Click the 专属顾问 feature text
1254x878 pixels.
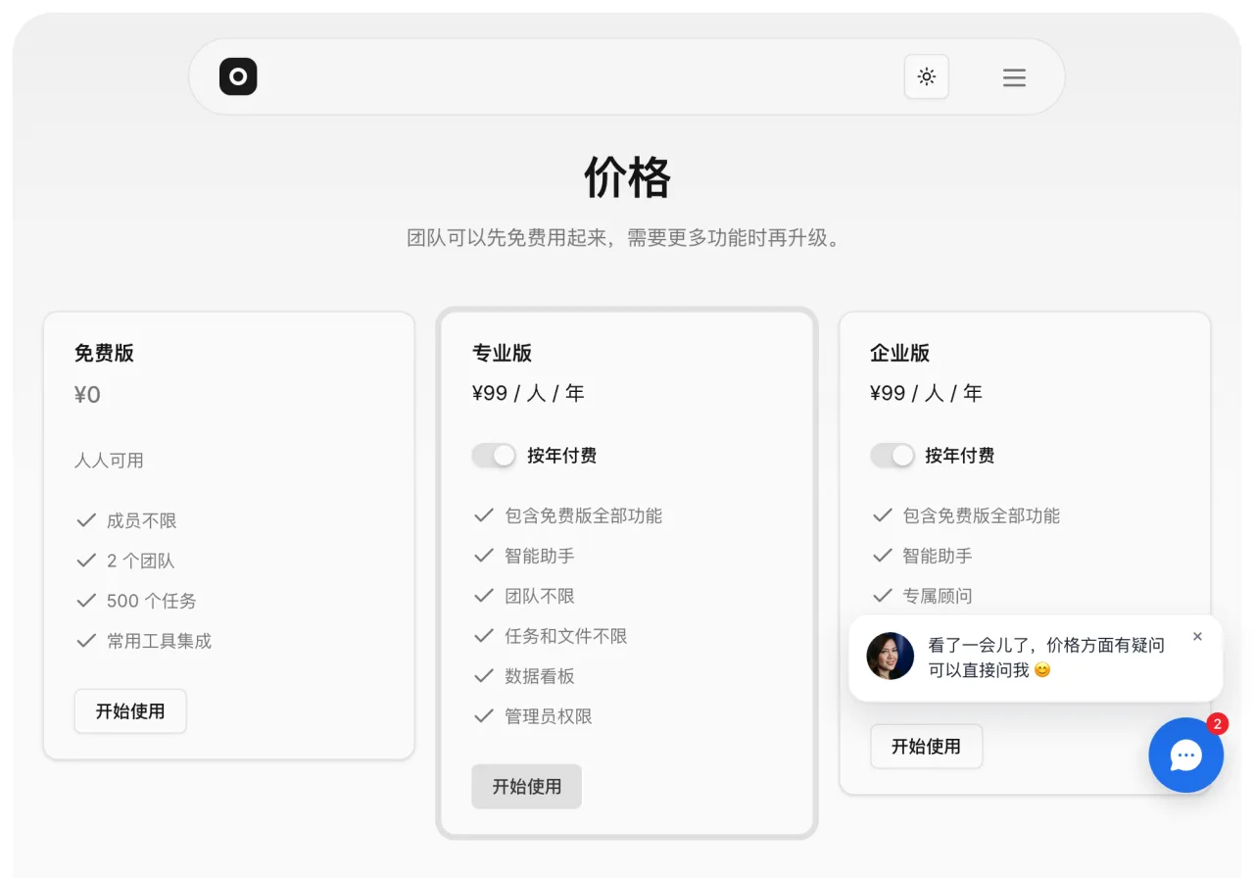tap(938, 596)
